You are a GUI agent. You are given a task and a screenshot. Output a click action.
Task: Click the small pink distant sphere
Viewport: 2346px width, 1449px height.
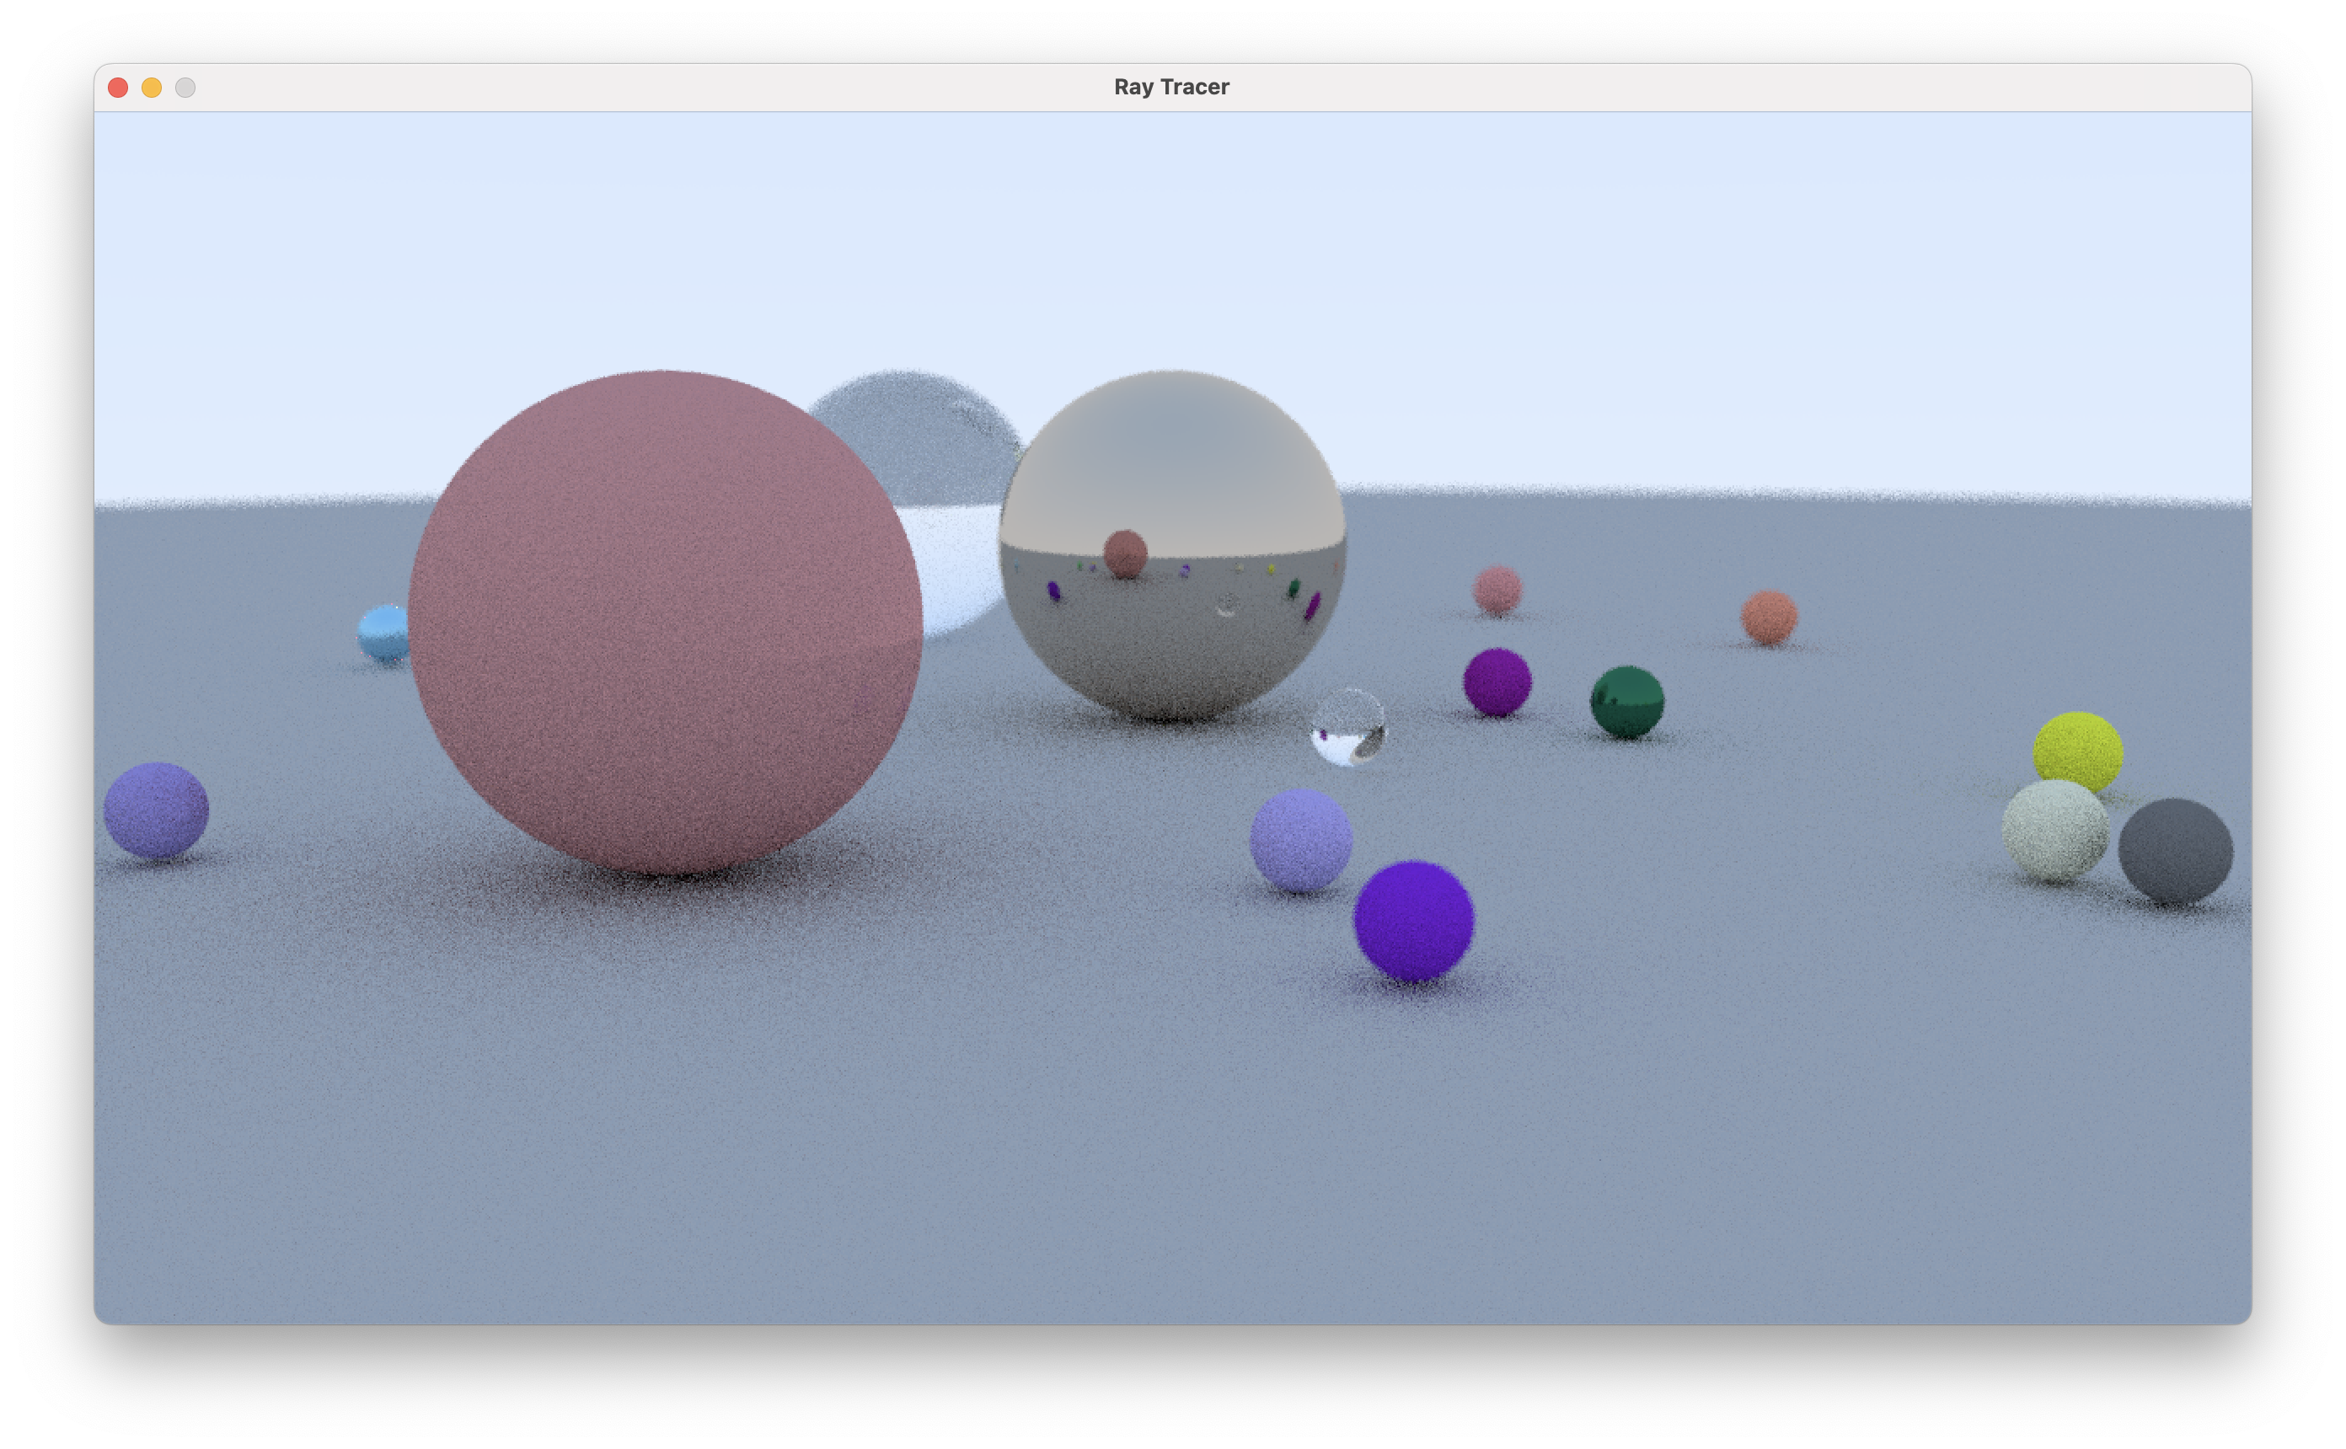point(1497,590)
